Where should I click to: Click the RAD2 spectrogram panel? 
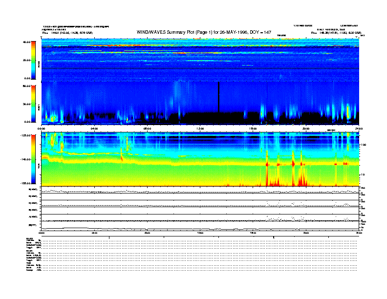pyautogui.click(x=200, y=60)
